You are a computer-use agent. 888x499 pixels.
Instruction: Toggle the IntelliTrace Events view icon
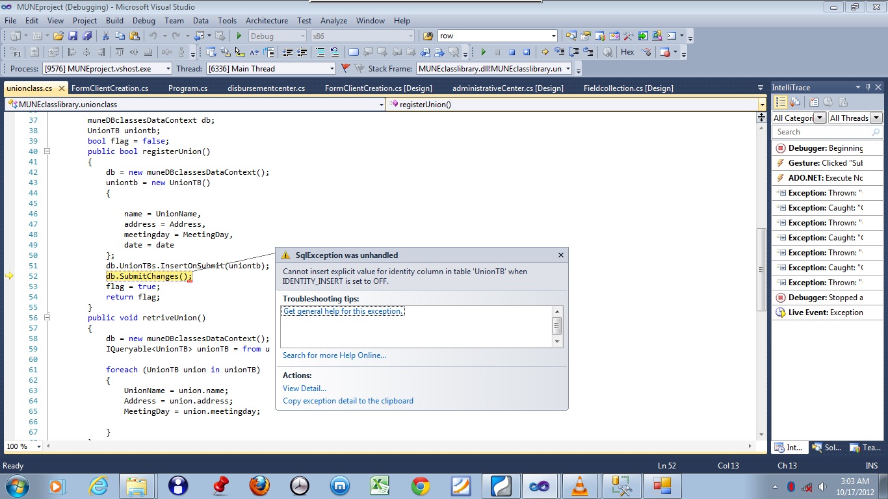[781, 102]
